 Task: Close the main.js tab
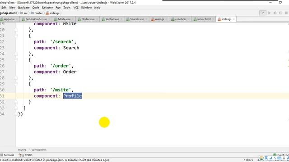pos(166,19)
